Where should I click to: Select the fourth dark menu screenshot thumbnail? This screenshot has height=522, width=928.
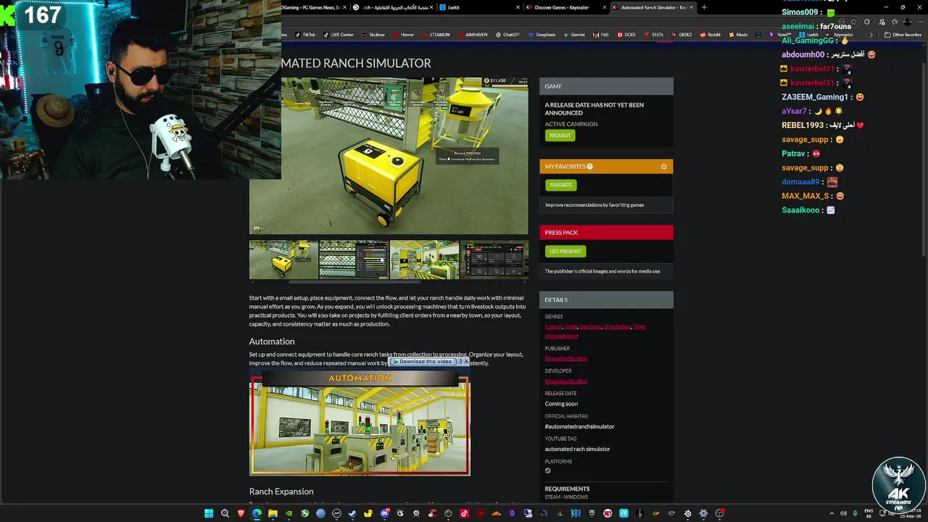click(x=494, y=260)
